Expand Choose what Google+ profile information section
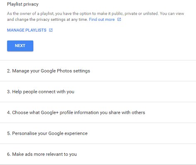 98,112
